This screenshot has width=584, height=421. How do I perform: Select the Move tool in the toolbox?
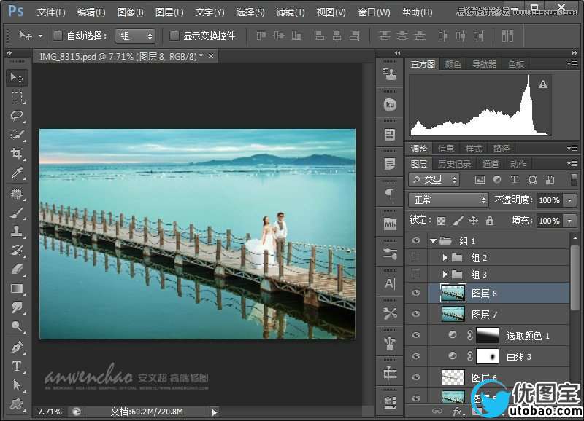click(x=17, y=78)
